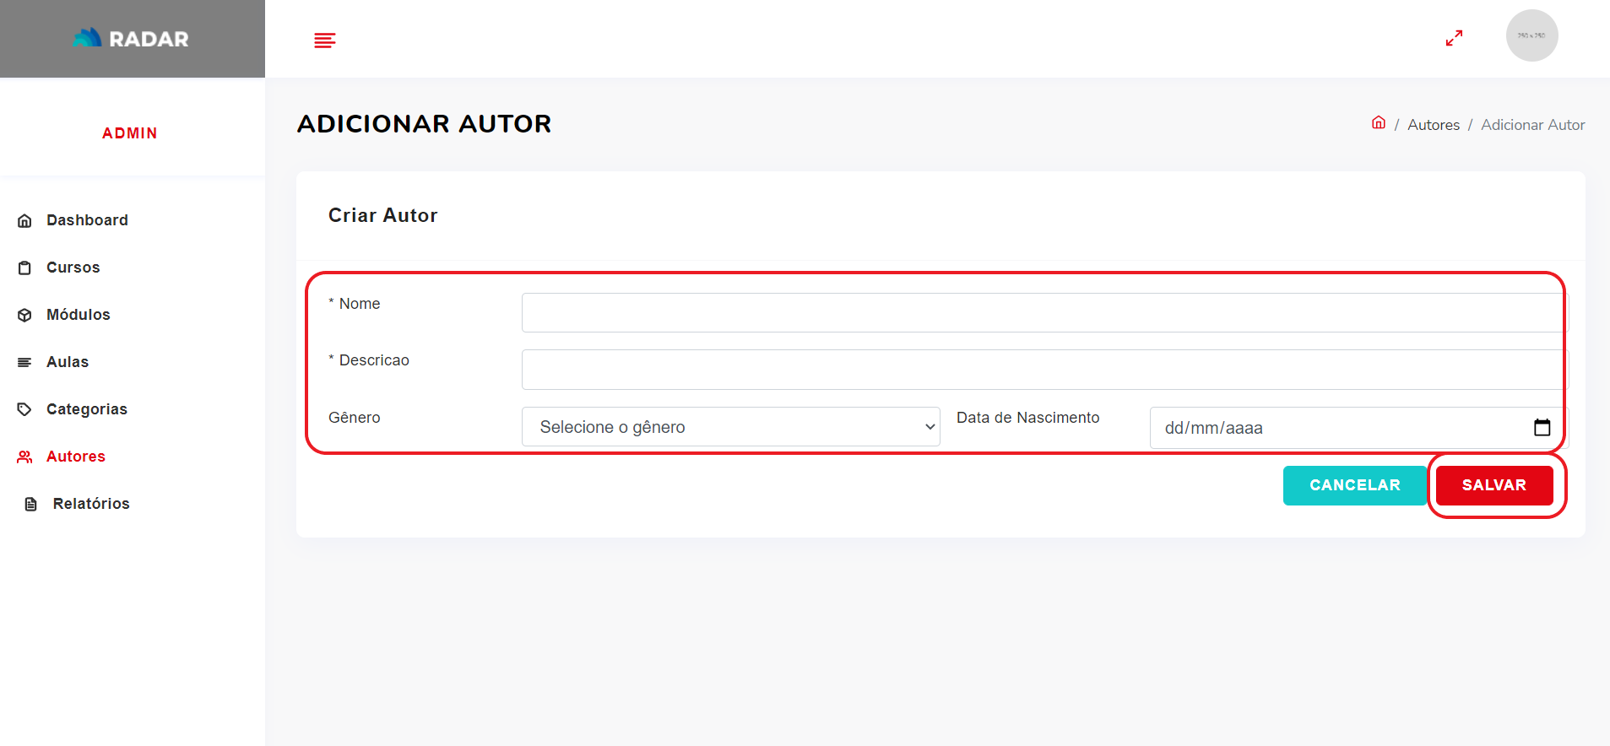This screenshot has height=746, width=1610.
Task: Enter fullscreen with the expand arrows icon
Action: pyautogui.click(x=1454, y=39)
